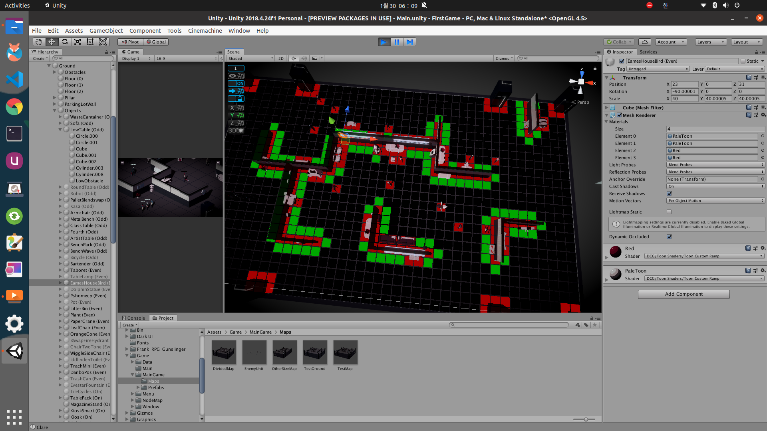Toggle the Static checkbox
Image resolution: width=767 pixels, height=431 pixels.
click(743, 61)
